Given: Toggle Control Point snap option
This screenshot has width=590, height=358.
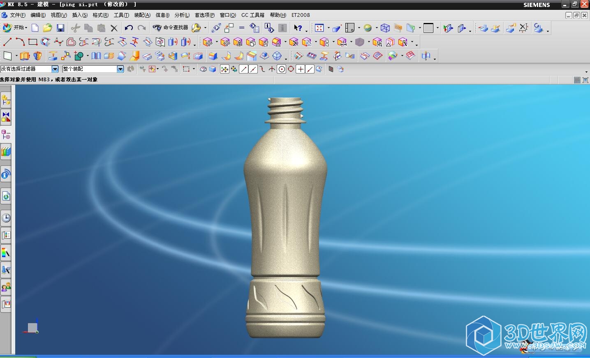Looking at the screenshot, I should (262, 69).
